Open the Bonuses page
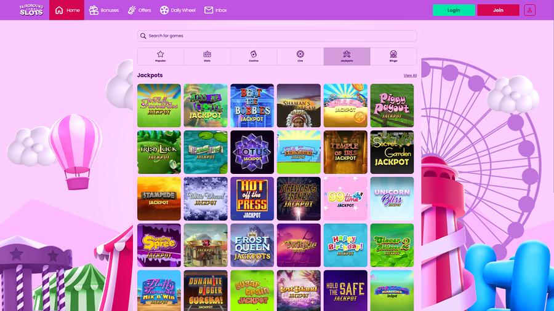This screenshot has width=554, height=311. (x=104, y=10)
